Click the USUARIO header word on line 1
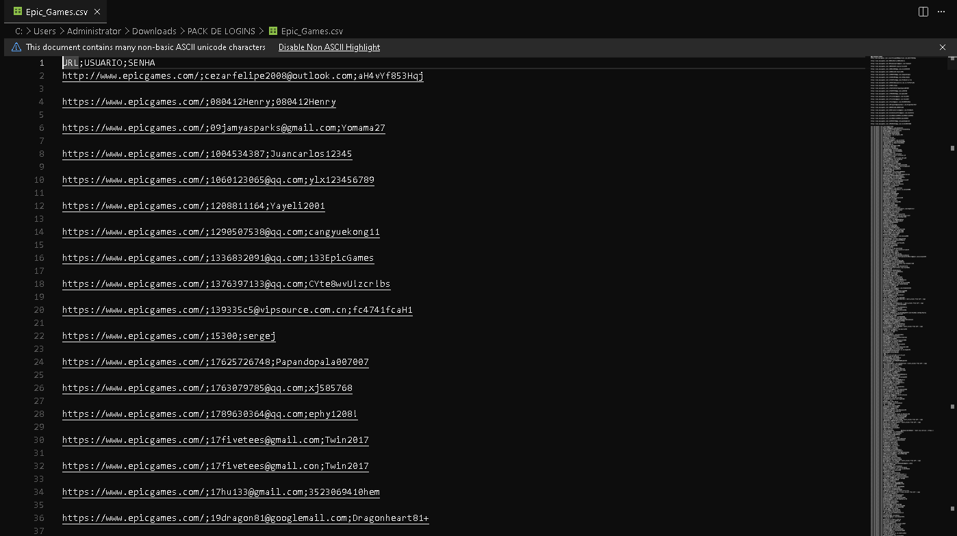This screenshot has height=536, width=957. click(103, 63)
